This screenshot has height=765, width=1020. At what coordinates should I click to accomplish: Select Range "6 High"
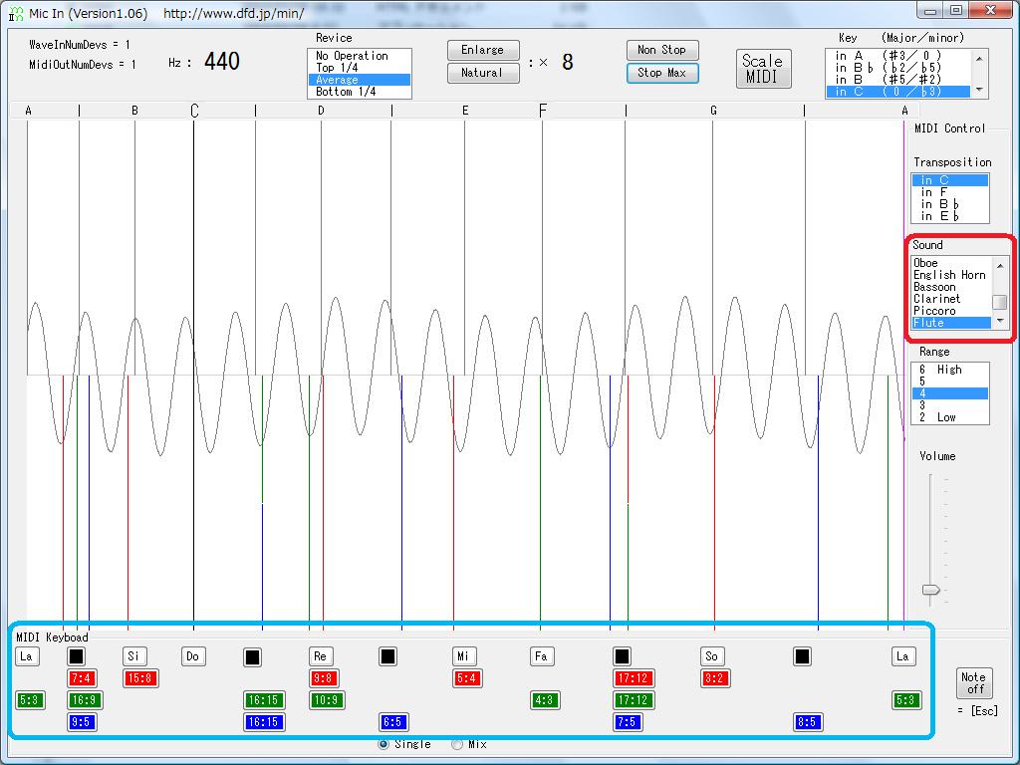click(x=949, y=370)
